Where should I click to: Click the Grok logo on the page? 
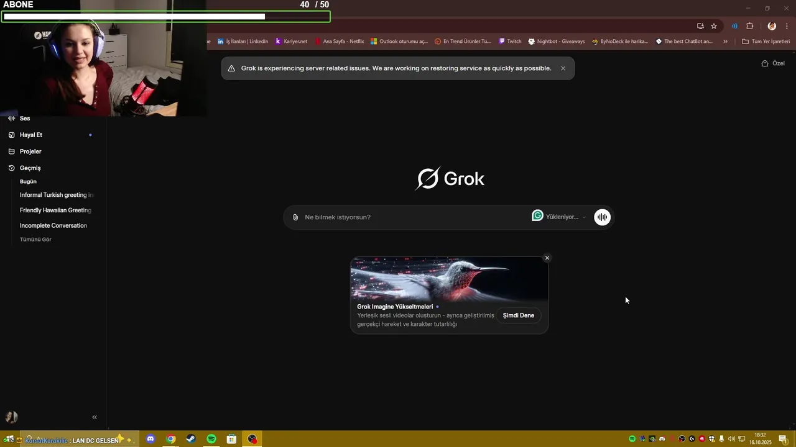pos(450,179)
